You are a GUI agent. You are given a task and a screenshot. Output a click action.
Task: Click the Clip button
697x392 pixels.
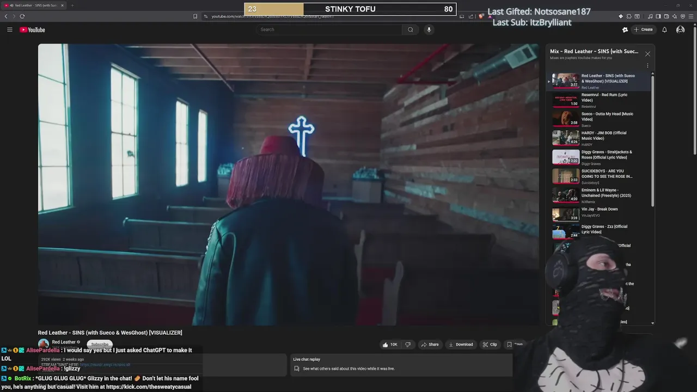tap(490, 345)
